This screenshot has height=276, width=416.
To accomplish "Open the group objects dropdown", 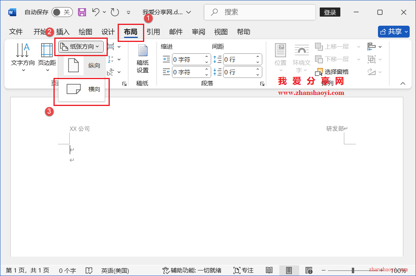I will 374,59.
